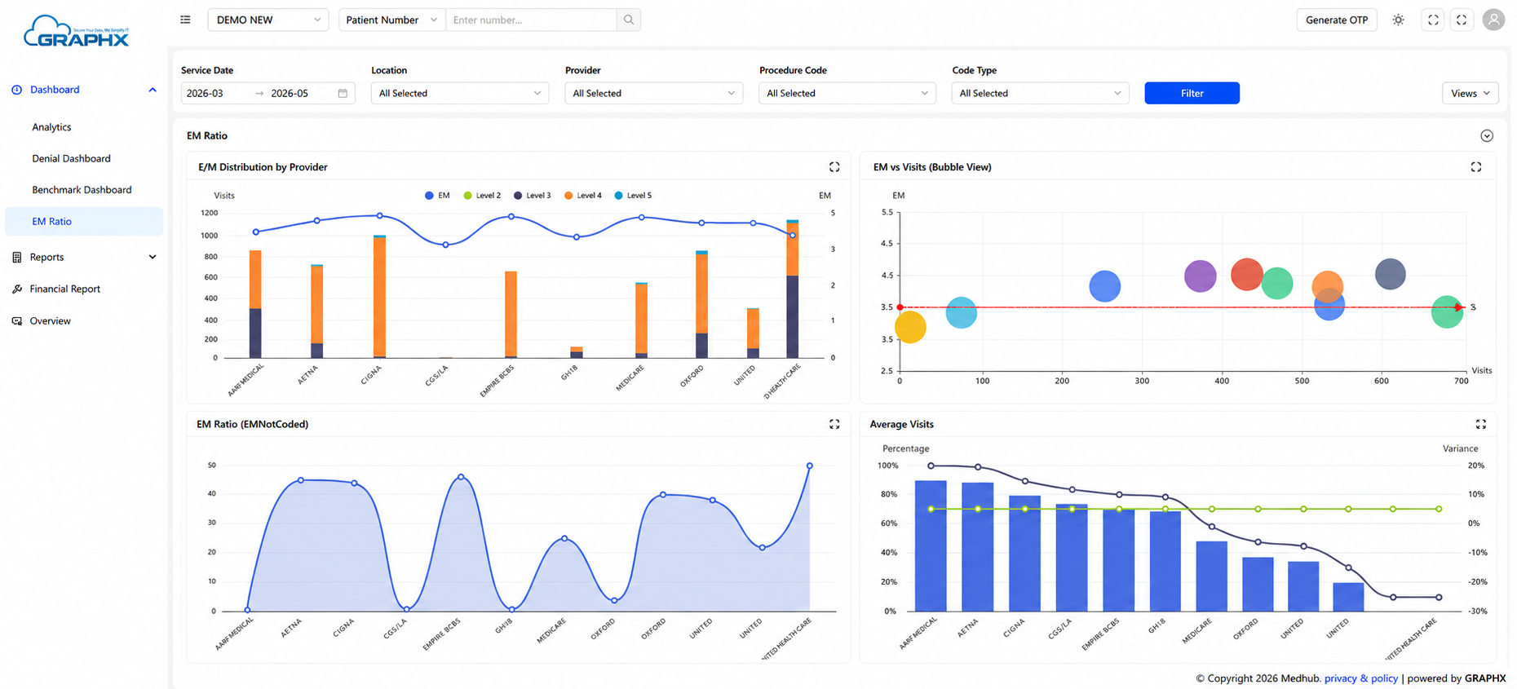Expand the EM vs Visits bubble chart fullscreen

1475,167
